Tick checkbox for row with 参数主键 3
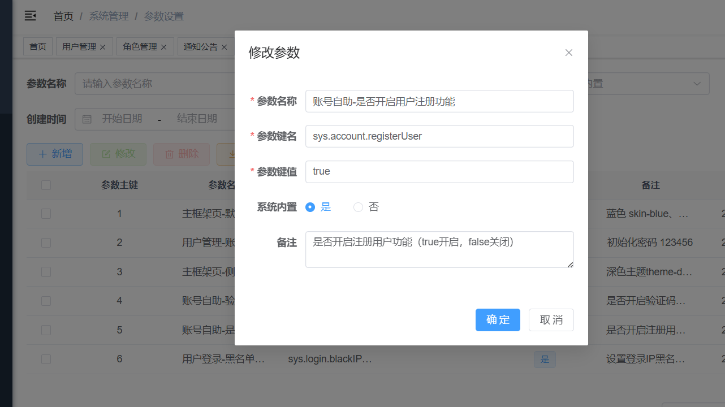The image size is (725, 407). pos(46,272)
